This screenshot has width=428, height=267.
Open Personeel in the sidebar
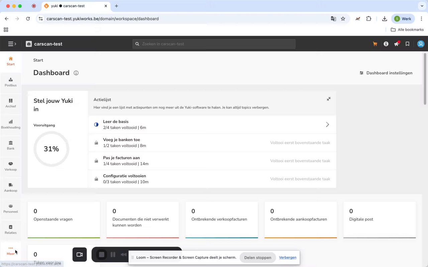pos(11,208)
